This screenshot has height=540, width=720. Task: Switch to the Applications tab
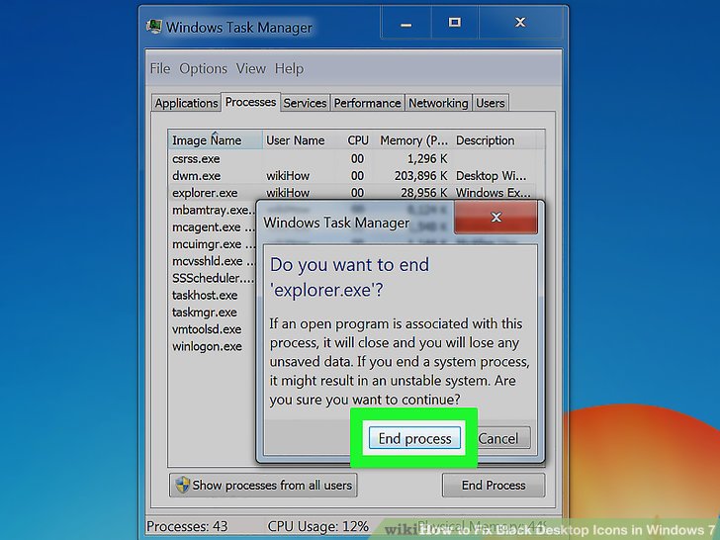[186, 103]
